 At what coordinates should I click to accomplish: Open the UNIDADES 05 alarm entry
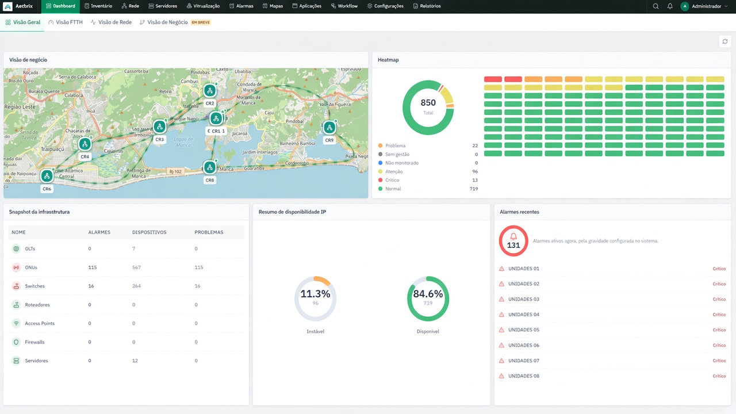(x=612, y=330)
